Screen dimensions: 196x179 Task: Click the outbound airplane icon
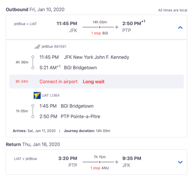117,27
